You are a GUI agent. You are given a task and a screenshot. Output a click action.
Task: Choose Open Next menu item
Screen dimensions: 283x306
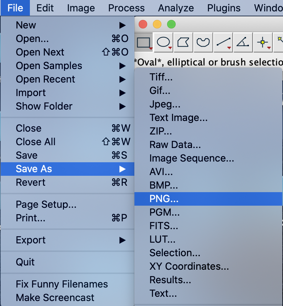68,52
